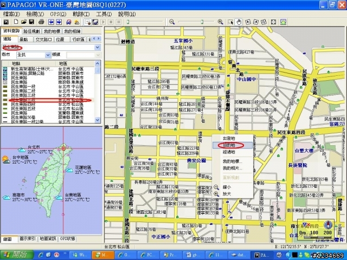
Task: Select the 民生東路 row in 宜蘭縣 羅東鎮
Action: (48, 113)
